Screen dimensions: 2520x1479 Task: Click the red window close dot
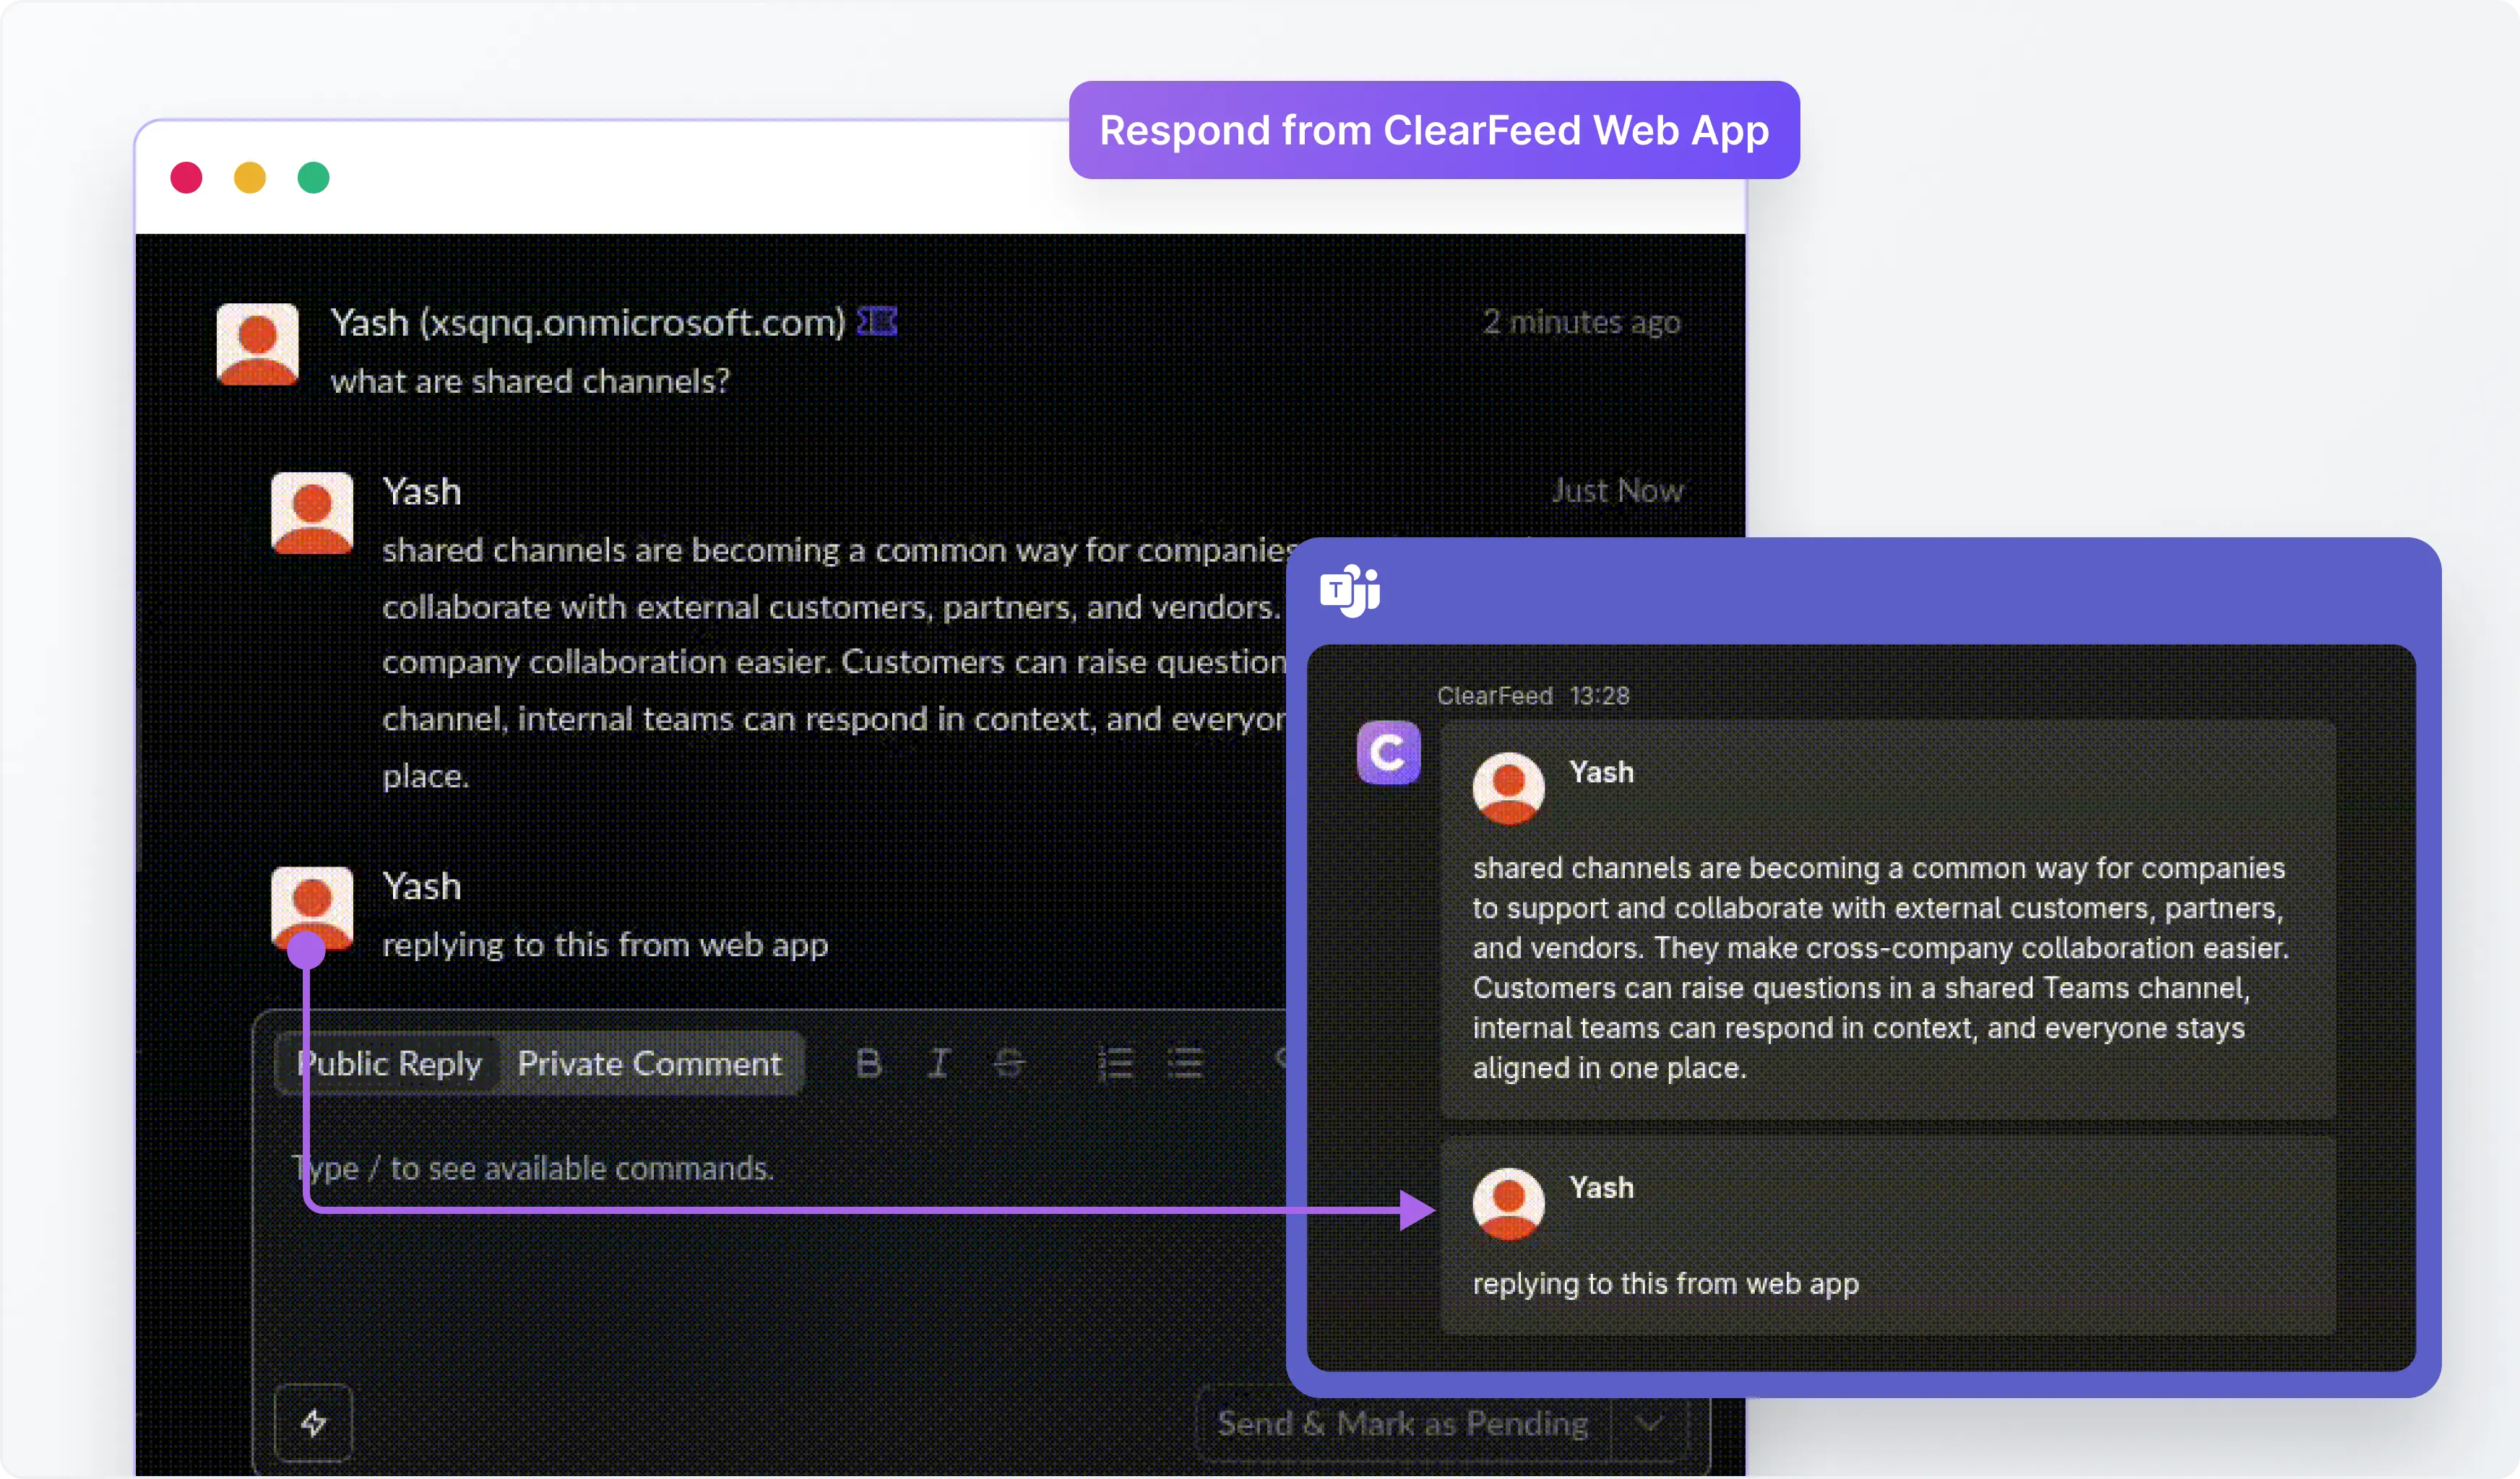(186, 178)
